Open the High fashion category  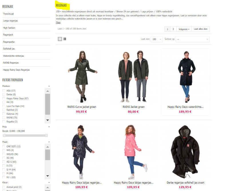[9, 28]
